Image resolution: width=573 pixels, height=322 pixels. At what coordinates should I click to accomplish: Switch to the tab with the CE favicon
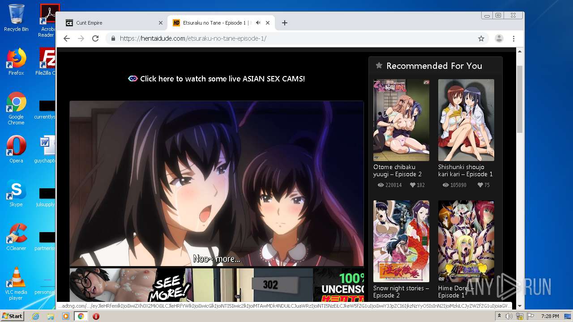pyautogui.click(x=114, y=23)
